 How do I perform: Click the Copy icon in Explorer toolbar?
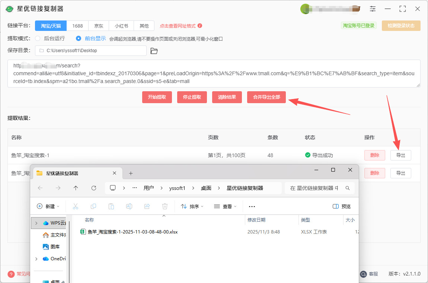click(x=93, y=206)
